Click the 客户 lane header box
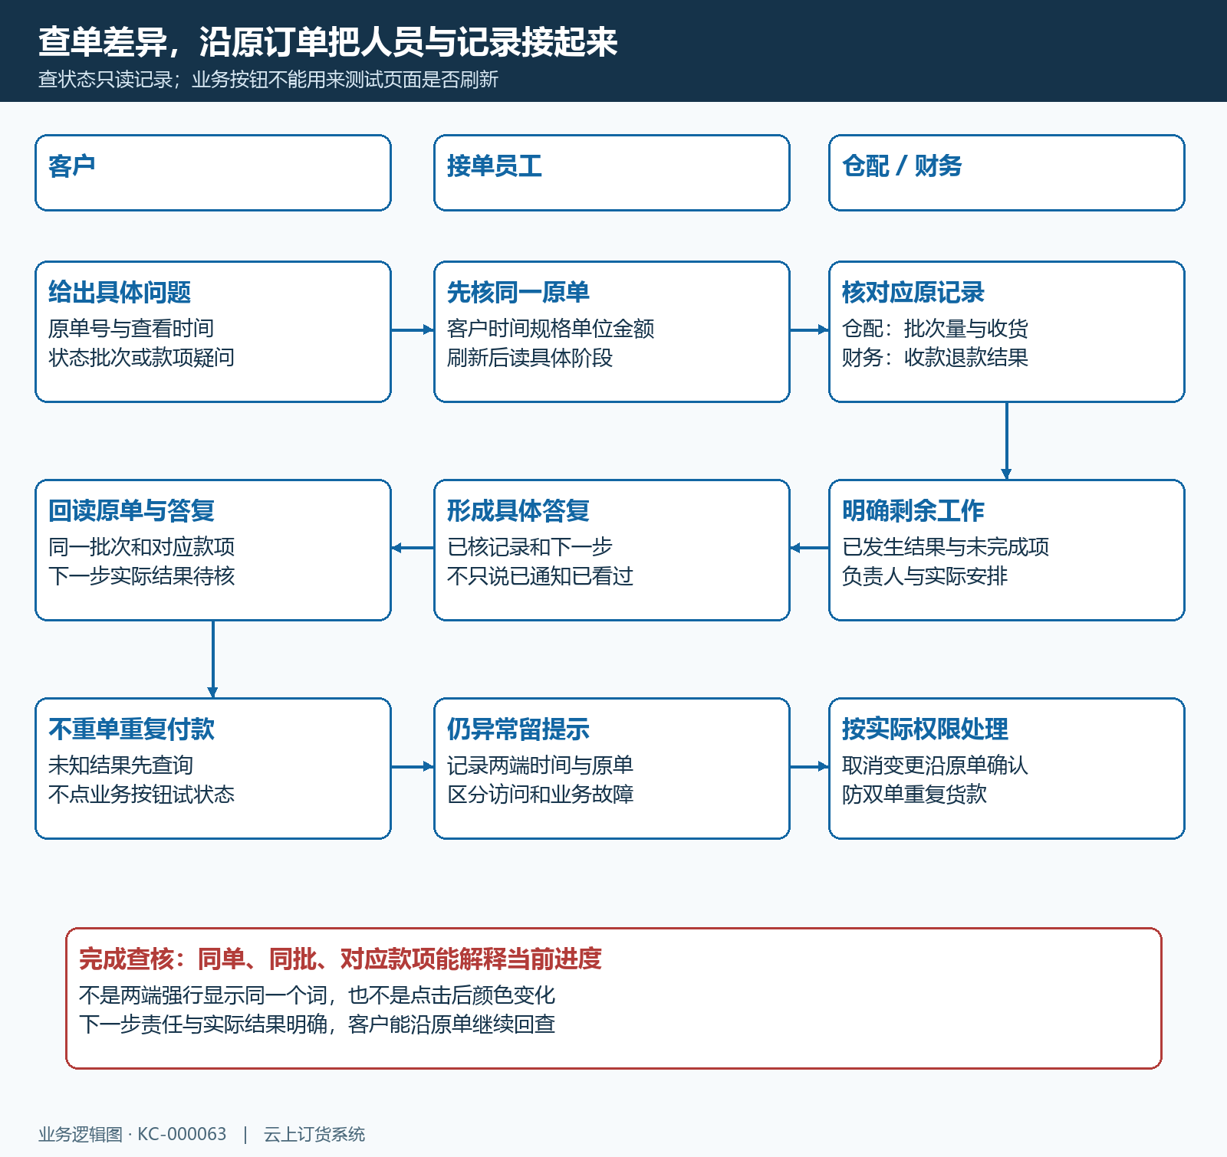This screenshot has height=1157, width=1227. tap(213, 173)
